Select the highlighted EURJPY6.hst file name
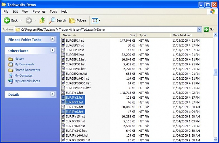 click(x=75, y=112)
